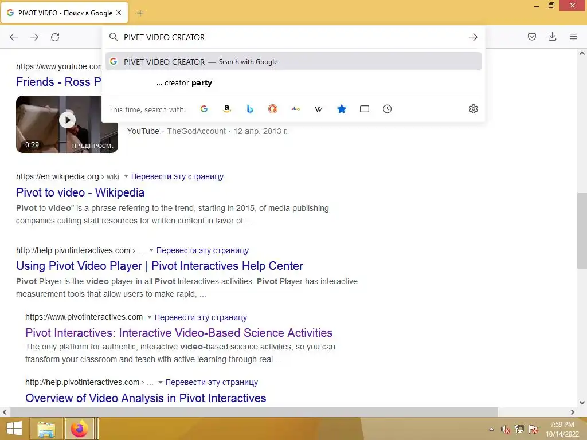Click the 'TheGodAccount' channel name
Screen dimensions: 587x440
(x=196, y=131)
